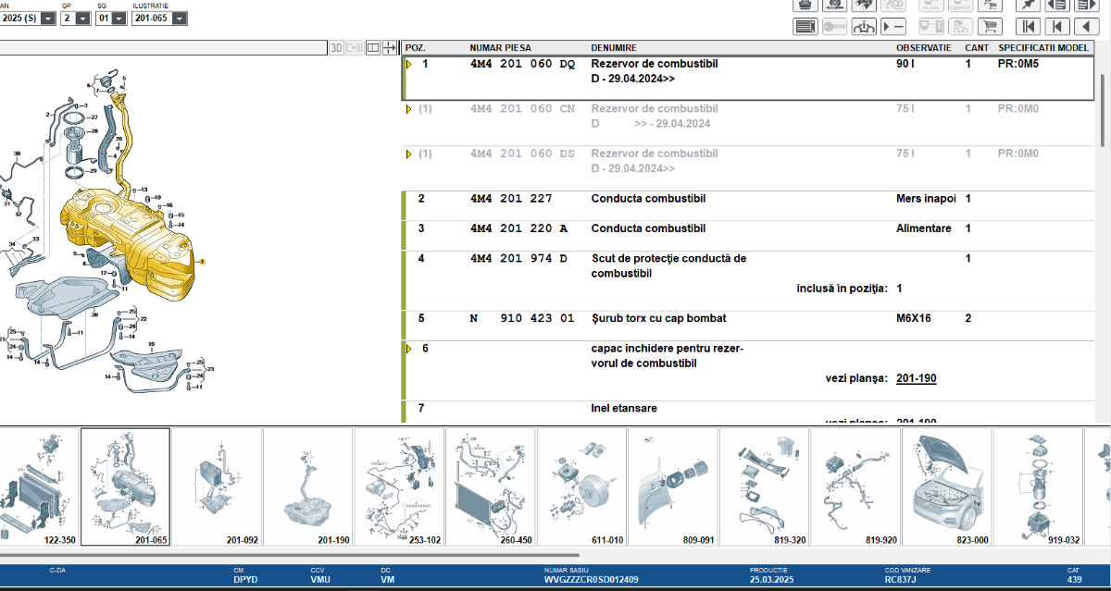Click the CANT column header
Image resolution: width=1111 pixels, height=591 pixels.
pyautogui.click(x=977, y=47)
